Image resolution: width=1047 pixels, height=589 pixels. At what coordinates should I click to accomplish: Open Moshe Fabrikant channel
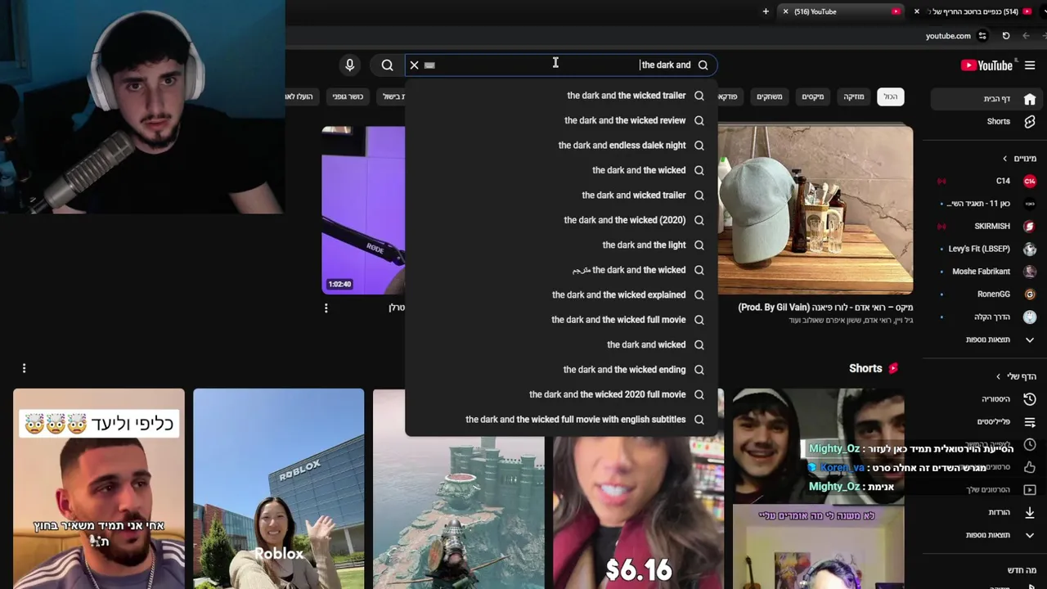[986, 272]
